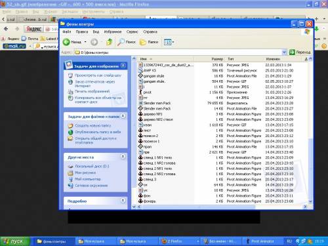Image resolution: width=328 pixels, height=246 pixels.
Task: Click Firefox forward arrow button
Action: pos(17,29)
